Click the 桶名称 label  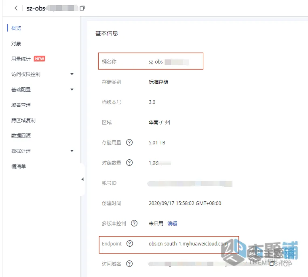point(109,62)
